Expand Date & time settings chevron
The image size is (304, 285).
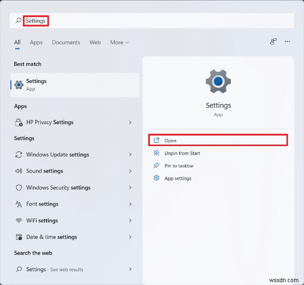click(x=130, y=237)
